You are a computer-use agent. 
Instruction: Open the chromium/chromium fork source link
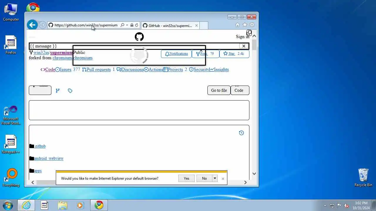(73, 58)
